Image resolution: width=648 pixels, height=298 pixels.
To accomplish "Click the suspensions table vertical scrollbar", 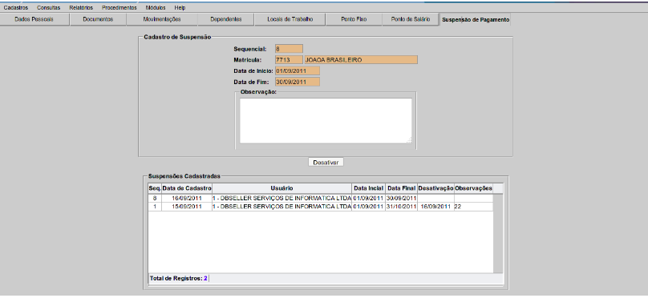I will tap(498, 233).
